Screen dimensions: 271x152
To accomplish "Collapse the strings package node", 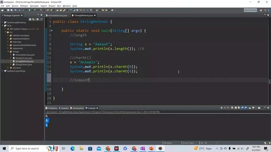I will click(8, 52).
